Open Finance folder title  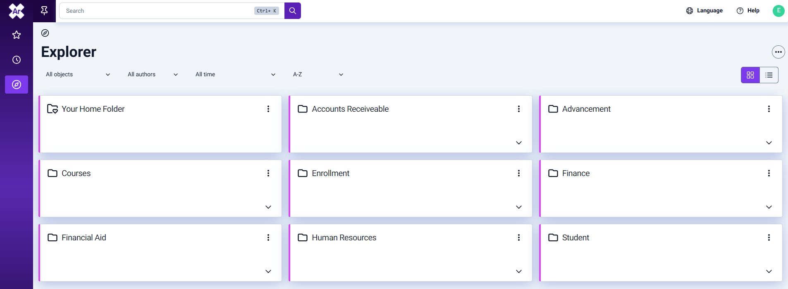(x=576, y=173)
